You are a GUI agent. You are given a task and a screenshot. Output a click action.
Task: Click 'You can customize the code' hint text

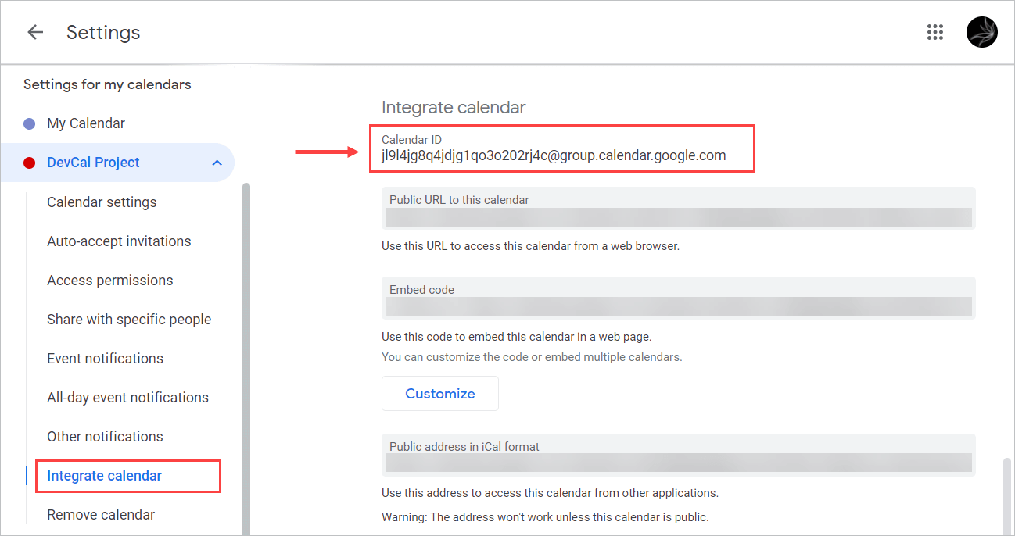[x=532, y=357]
